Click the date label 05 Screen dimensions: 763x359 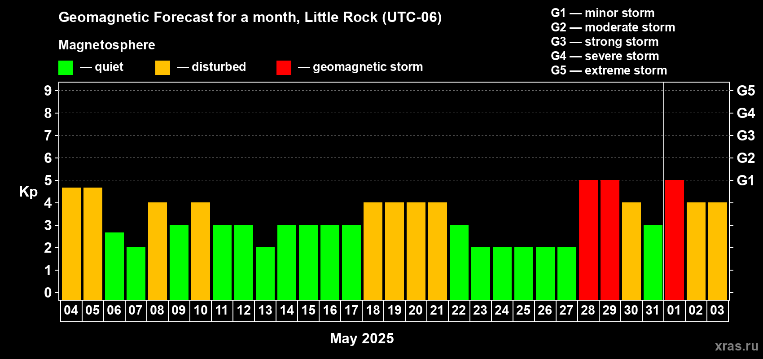click(x=92, y=310)
